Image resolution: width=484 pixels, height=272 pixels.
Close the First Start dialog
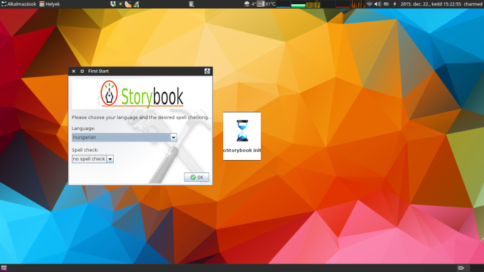point(74,71)
